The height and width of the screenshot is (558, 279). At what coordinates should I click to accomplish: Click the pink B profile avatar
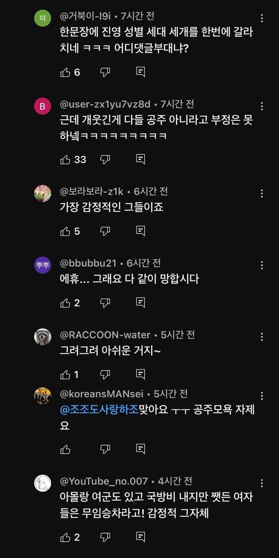click(43, 106)
